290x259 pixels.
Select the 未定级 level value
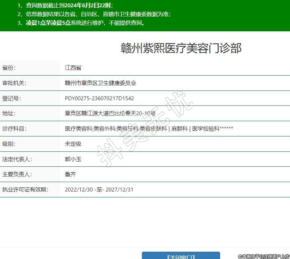[x=73, y=144]
